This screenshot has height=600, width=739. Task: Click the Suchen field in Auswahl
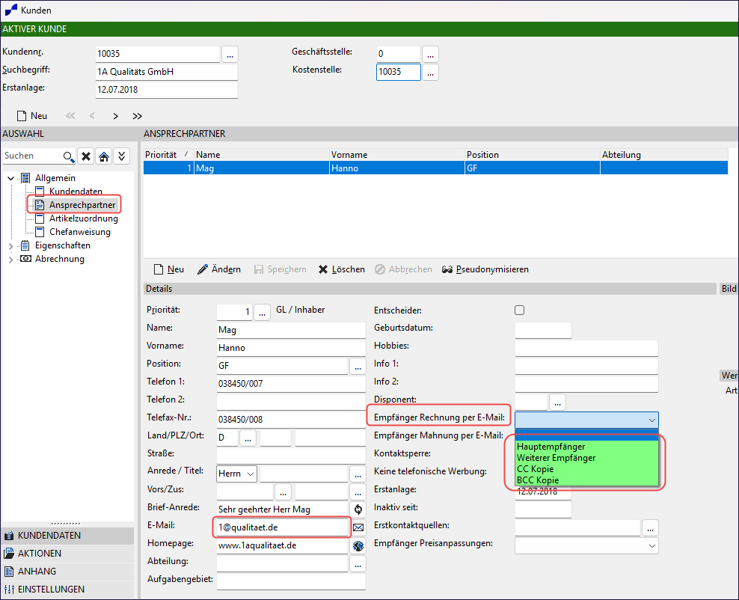point(33,156)
